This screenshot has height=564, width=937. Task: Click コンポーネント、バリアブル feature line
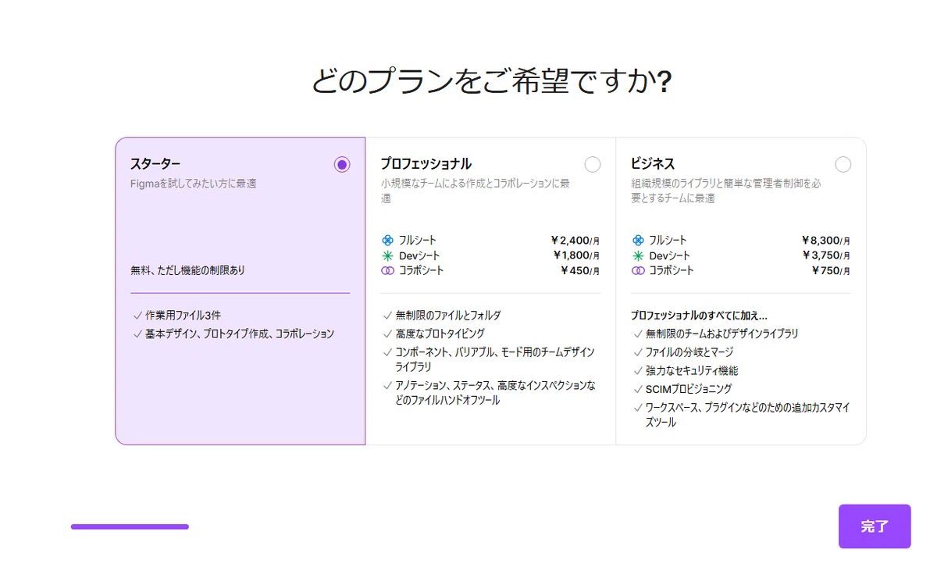[495, 359]
